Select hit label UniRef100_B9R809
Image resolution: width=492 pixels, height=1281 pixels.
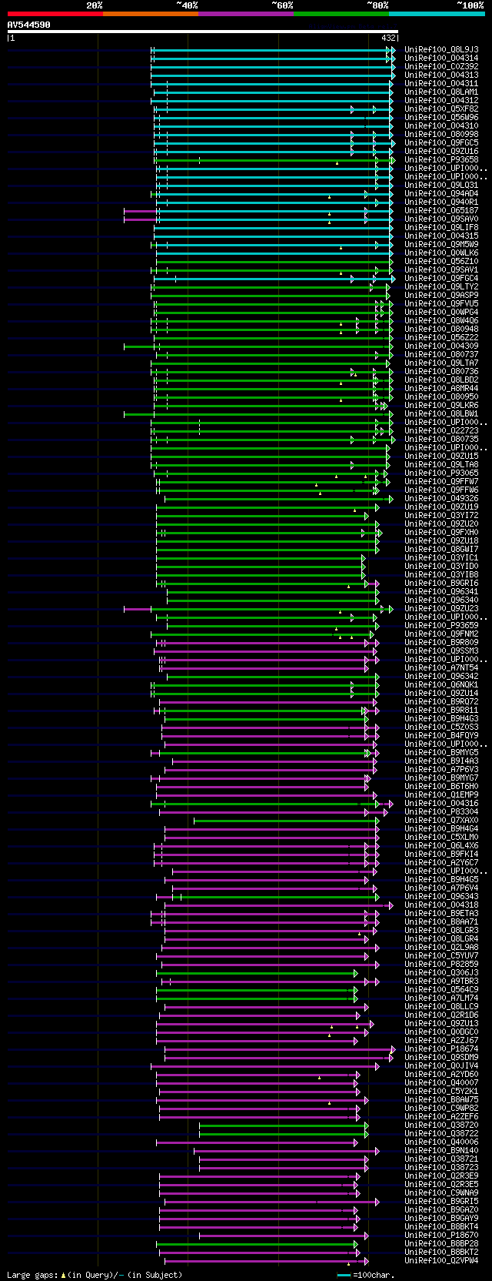tap(441, 642)
